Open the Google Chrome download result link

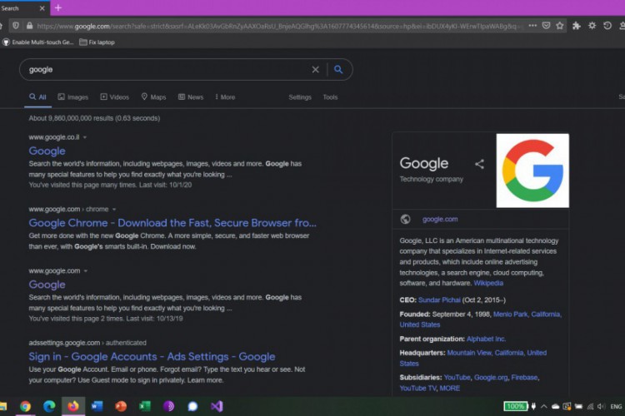pos(172,223)
